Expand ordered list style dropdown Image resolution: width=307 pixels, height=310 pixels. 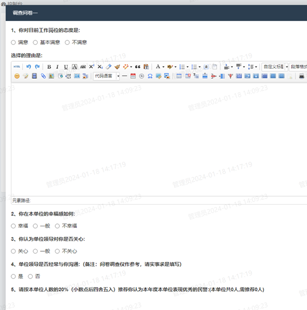pos(187,67)
